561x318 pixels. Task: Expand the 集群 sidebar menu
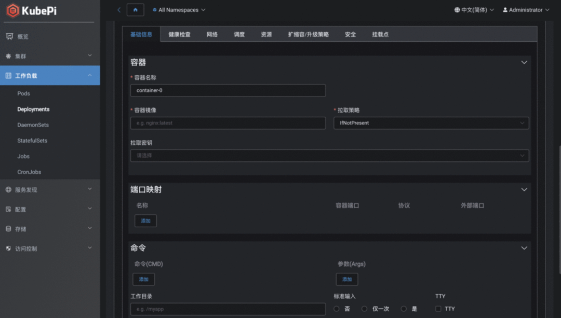tap(90, 56)
